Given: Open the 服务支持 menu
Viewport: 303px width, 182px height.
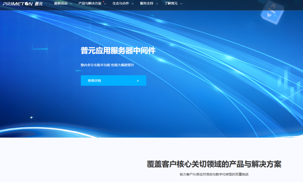Looking at the screenshot, I should pos(147,4).
